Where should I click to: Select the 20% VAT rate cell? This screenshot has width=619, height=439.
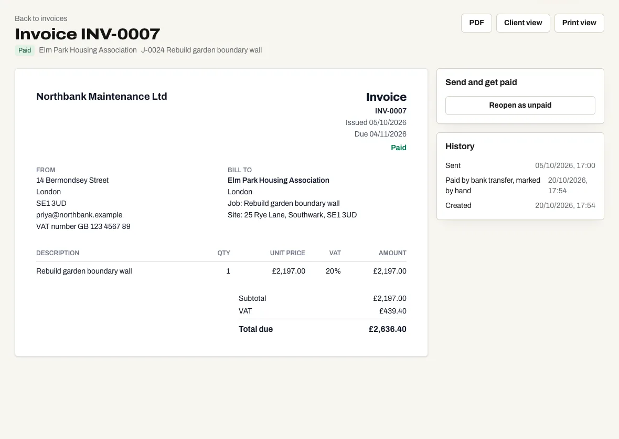[x=333, y=271]
